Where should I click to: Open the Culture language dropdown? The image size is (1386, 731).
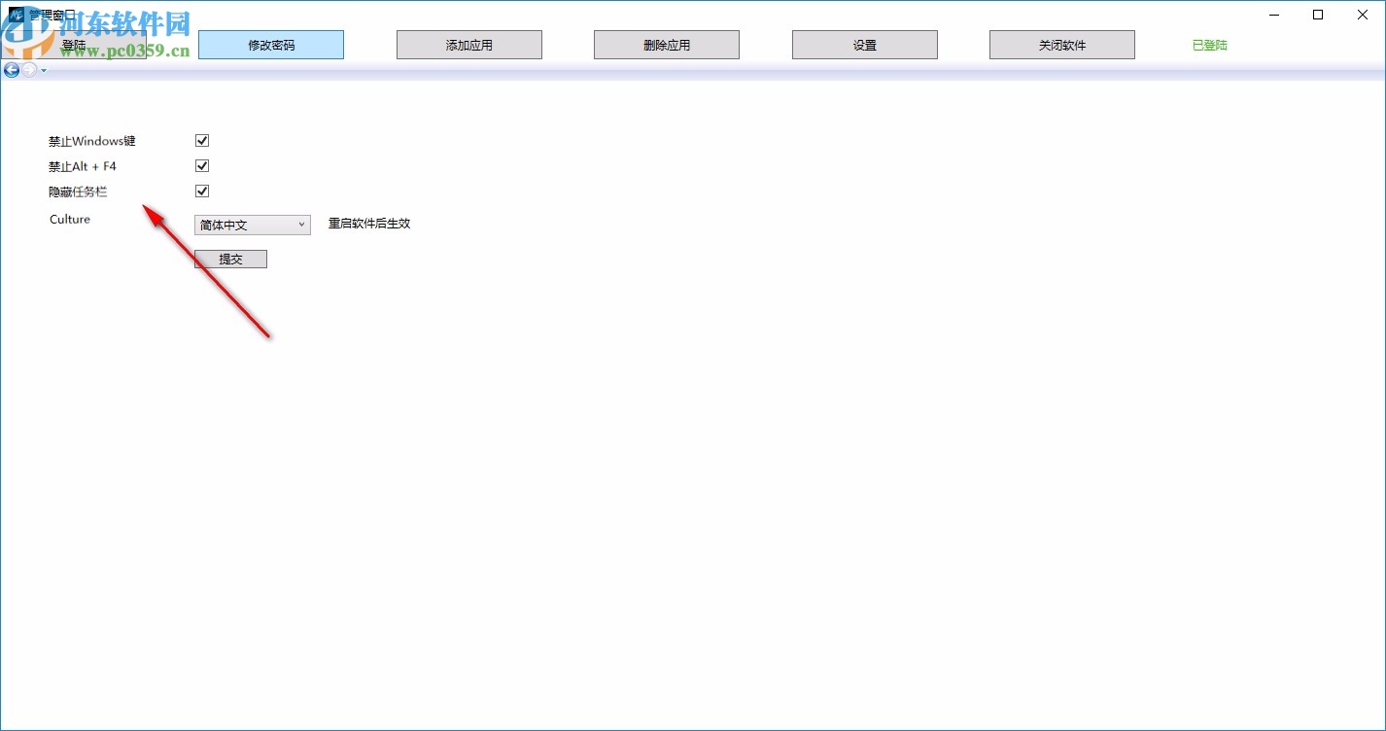point(300,225)
